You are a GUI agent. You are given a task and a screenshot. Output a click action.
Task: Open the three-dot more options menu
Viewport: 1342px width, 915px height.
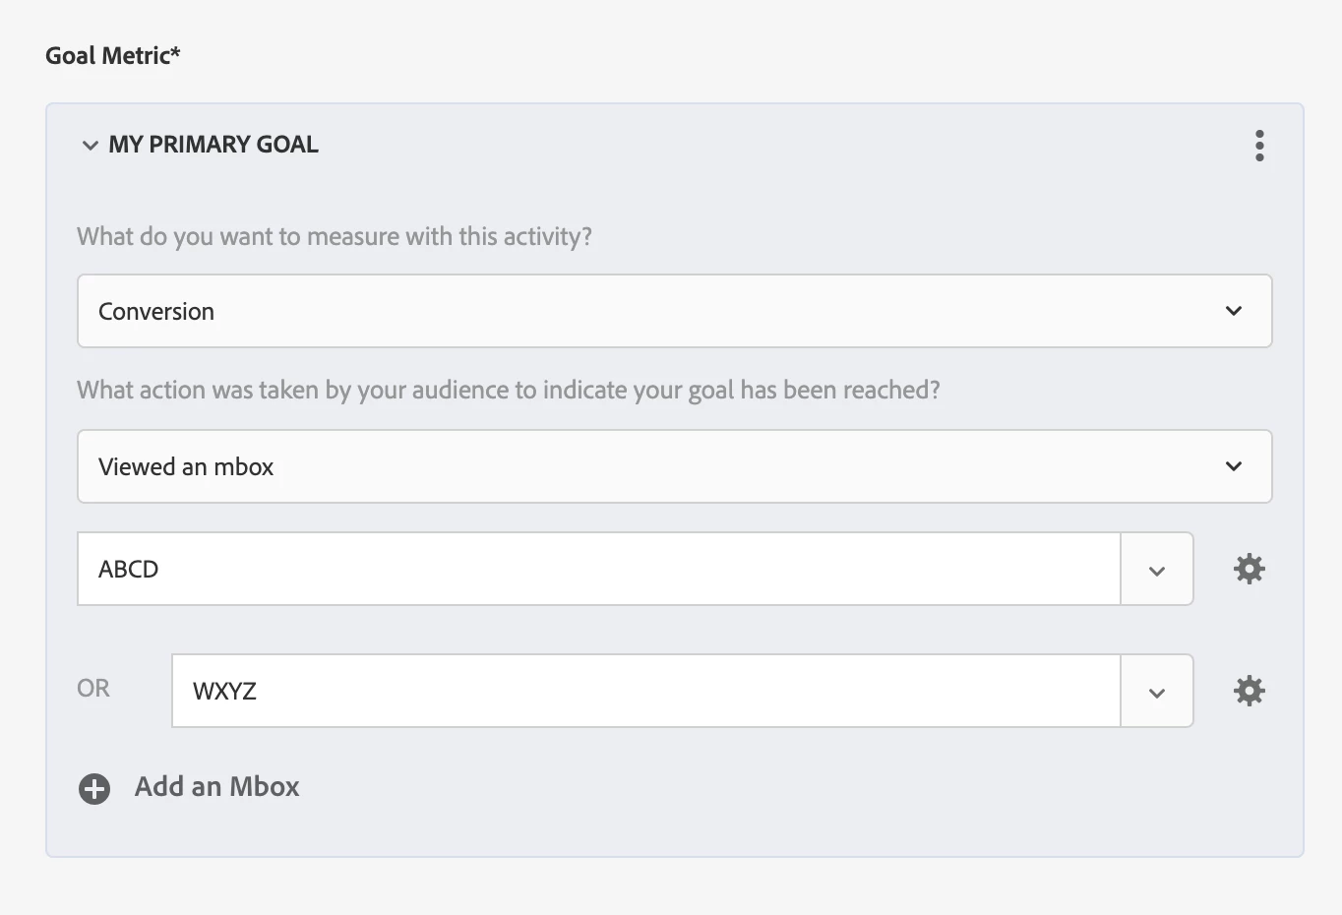pyautogui.click(x=1259, y=146)
